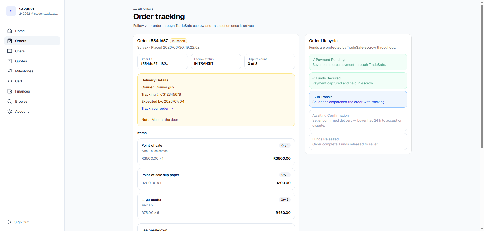Click the Escrow status IN TRANSIT card
This screenshot has width=484, height=231.
[x=216, y=62]
